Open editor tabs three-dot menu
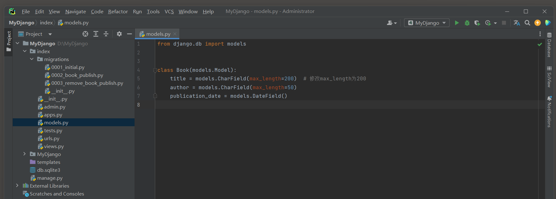The width and height of the screenshot is (556, 199). click(x=540, y=34)
